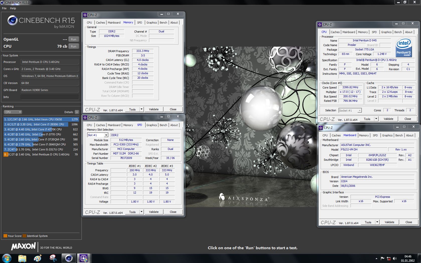This screenshot has width=421, height=263.
Task: Click DRAM Frequency value 333.3 MHz
Action: tap(143, 51)
